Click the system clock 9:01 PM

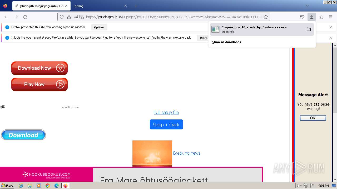[323, 186]
